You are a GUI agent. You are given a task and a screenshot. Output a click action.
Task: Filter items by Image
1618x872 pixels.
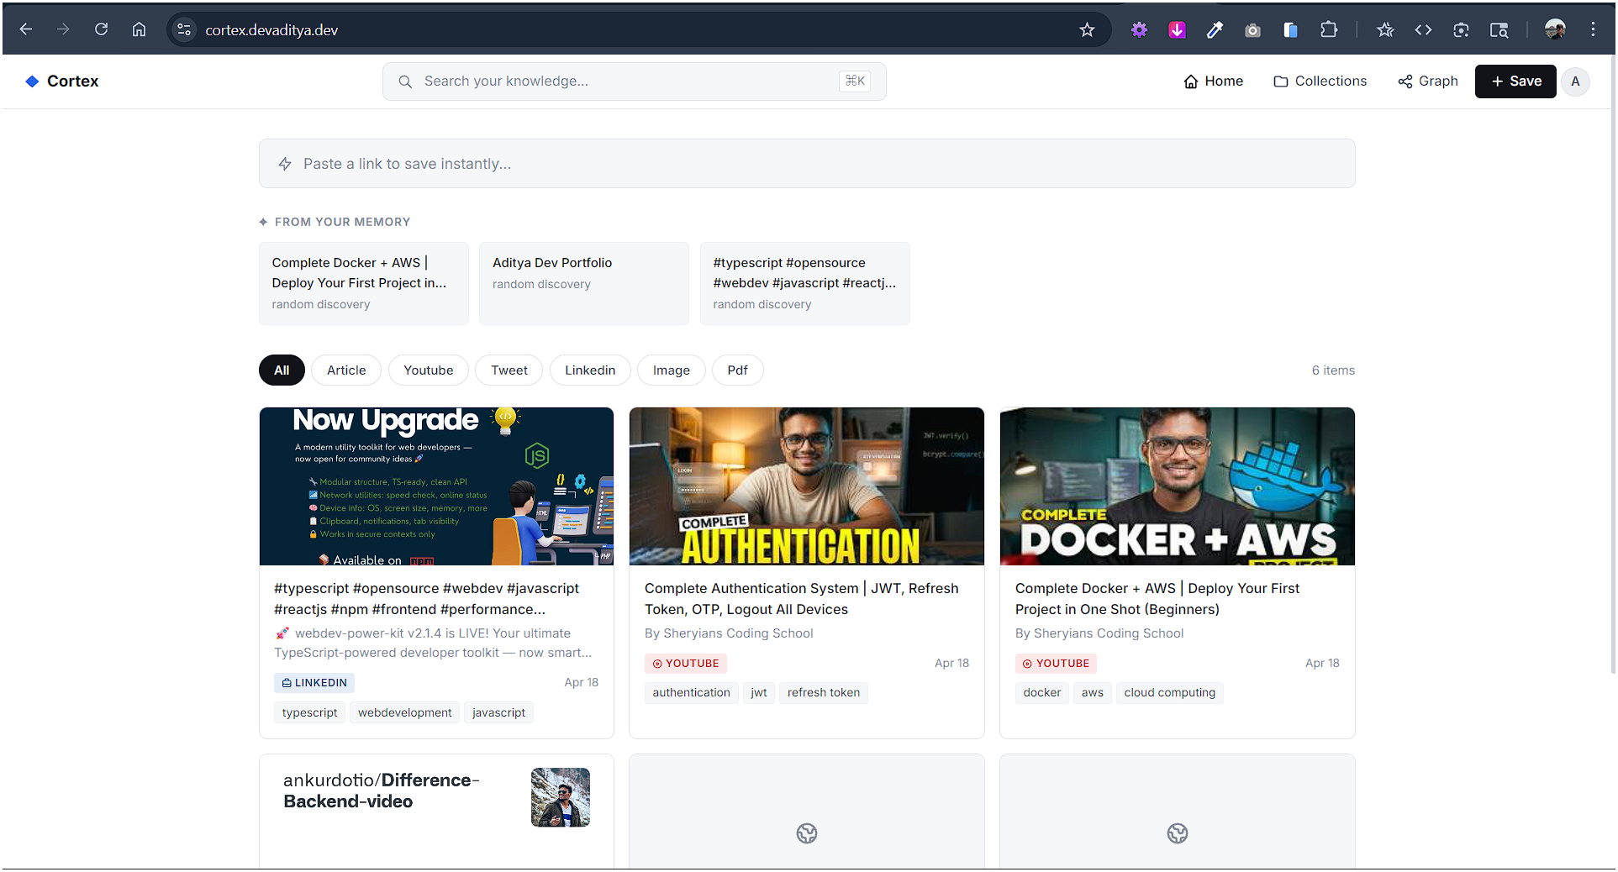coord(671,370)
